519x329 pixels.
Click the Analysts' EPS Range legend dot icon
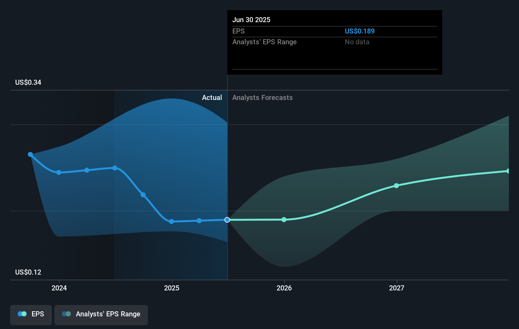click(x=66, y=314)
